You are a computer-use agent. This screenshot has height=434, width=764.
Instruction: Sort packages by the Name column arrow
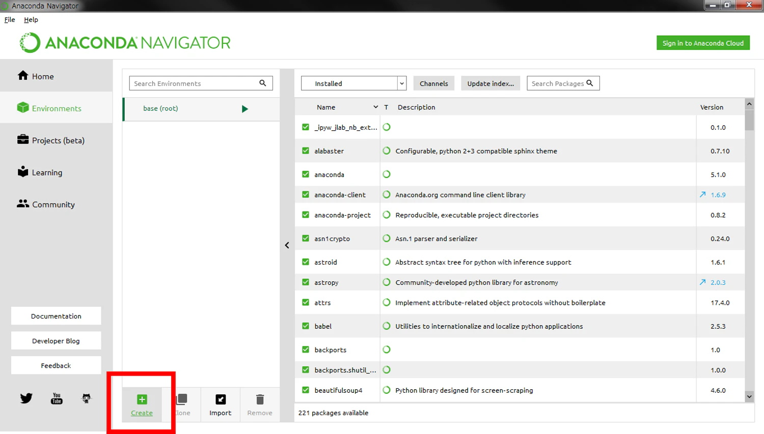click(x=375, y=107)
